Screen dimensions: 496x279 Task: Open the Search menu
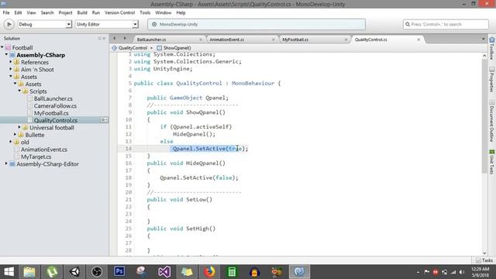[x=47, y=12]
